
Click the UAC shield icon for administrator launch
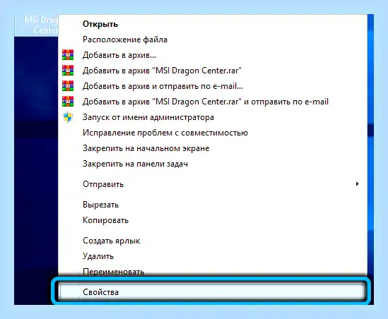[68, 117]
